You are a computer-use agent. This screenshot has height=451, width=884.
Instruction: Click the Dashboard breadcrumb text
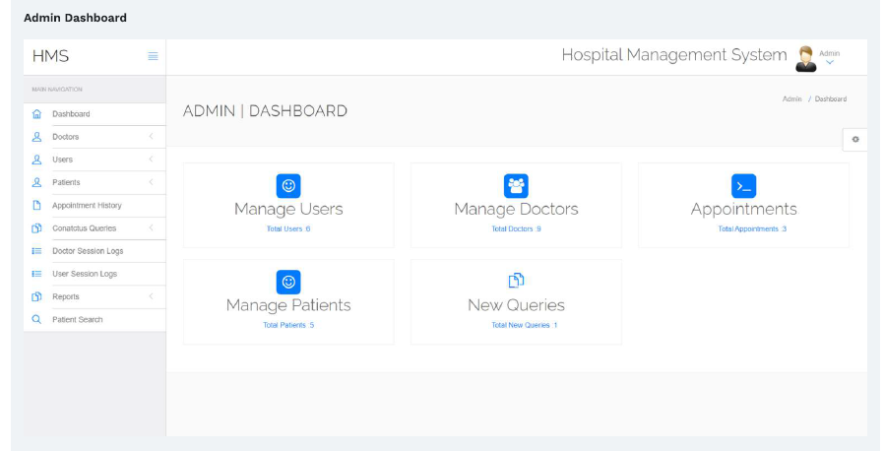pyautogui.click(x=831, y=98)
